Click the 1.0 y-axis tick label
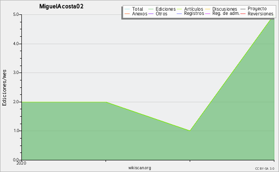This screenshot has height=172, width=279. pyautogui.click(x=16, y=131)
